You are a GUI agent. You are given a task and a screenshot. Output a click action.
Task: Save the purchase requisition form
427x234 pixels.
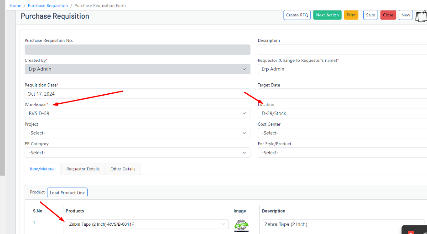click(x=370, y=15)
